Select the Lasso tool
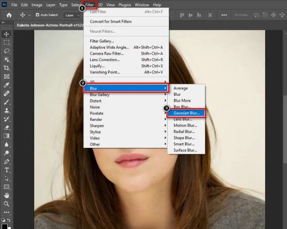Viewport: 287px width, 229px height. tap(7, 51)
